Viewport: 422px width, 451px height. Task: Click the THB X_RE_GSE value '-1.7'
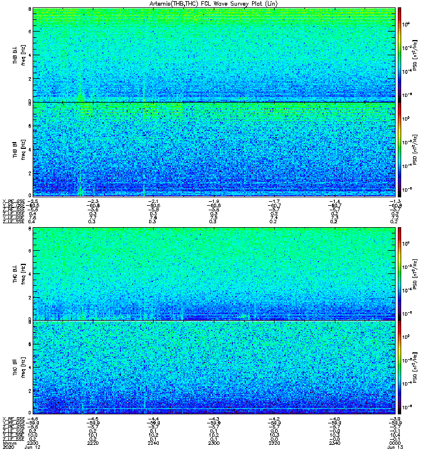pos(275,201)
